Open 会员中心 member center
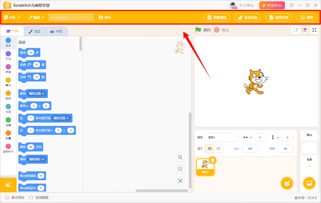321x203 pixels. tap(272, 5)
